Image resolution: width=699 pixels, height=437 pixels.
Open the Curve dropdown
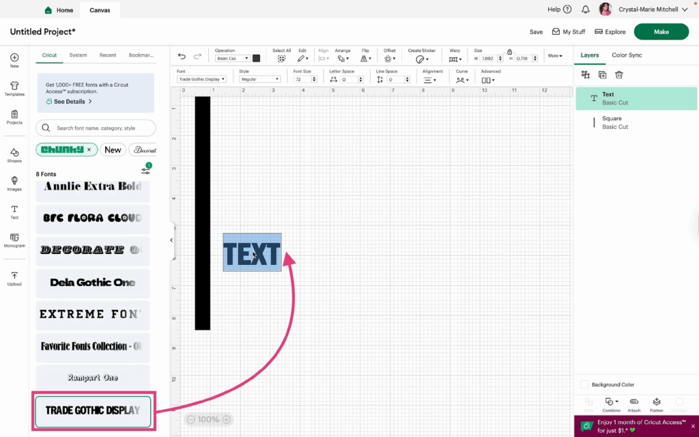click(462, 81)
